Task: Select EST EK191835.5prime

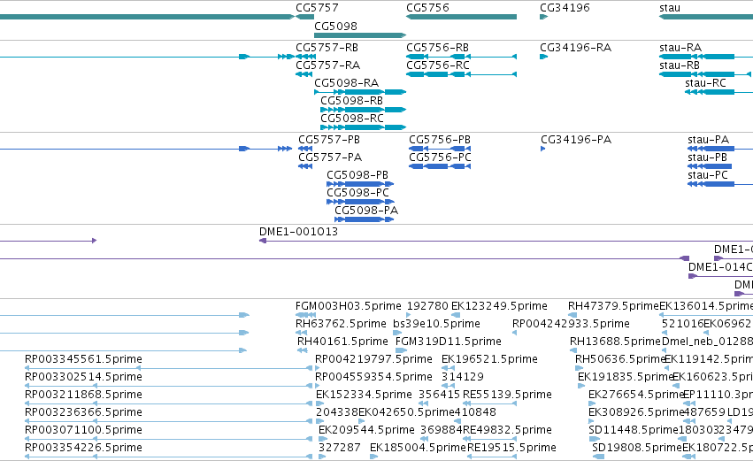Action: point(626,378)
